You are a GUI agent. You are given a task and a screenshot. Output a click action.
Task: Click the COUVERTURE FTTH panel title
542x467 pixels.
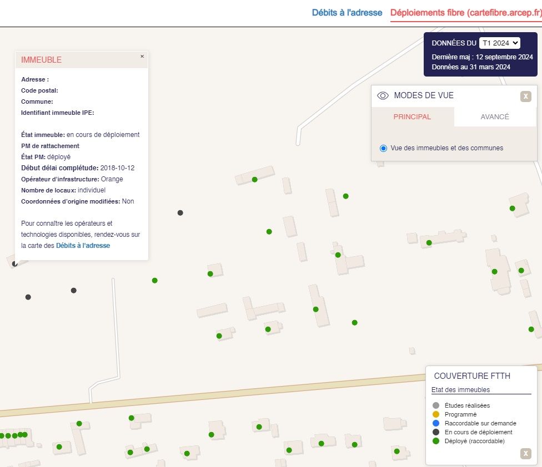[472, 376]
